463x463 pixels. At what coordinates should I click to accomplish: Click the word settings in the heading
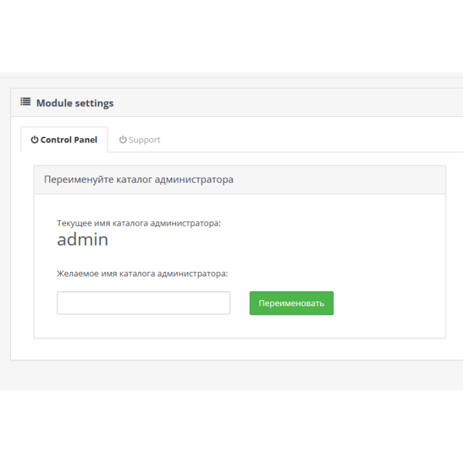pyautogui.click(x=94, y=103)
